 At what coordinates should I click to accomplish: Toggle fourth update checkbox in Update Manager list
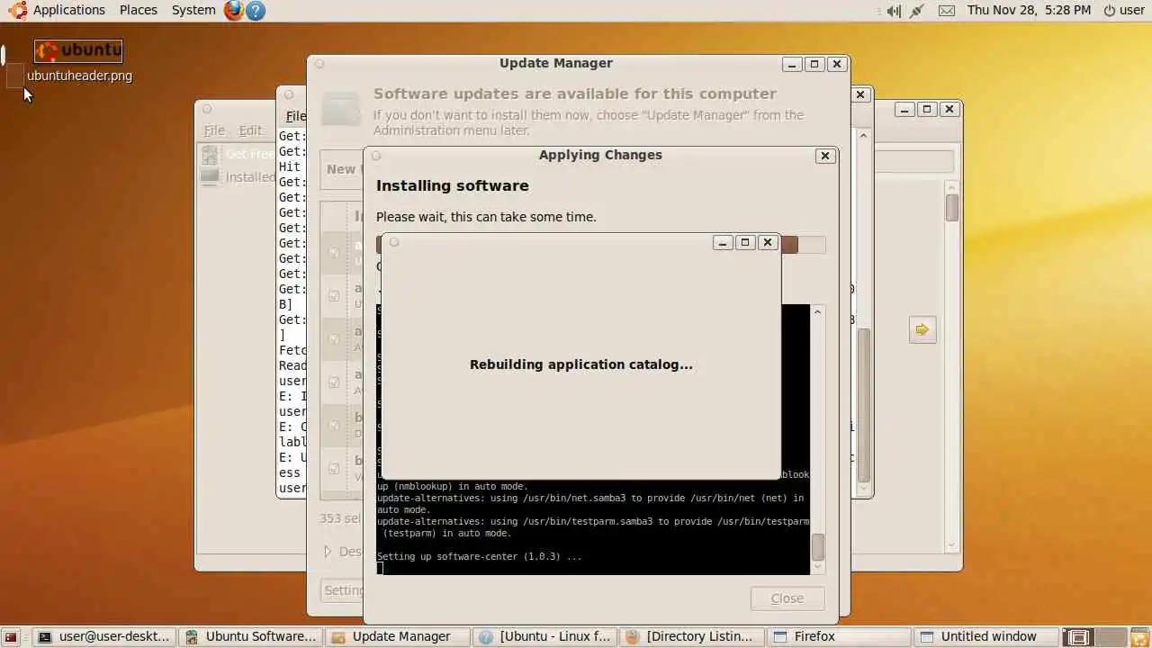pos(334,382)
